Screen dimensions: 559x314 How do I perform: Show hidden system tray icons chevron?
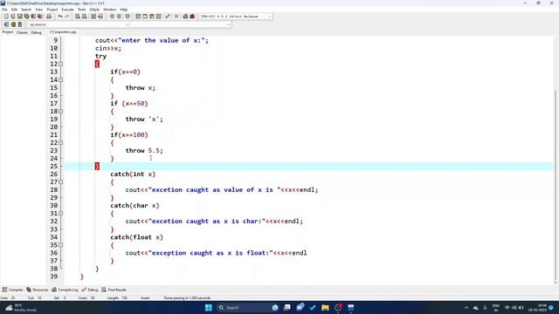coord(466,308)
